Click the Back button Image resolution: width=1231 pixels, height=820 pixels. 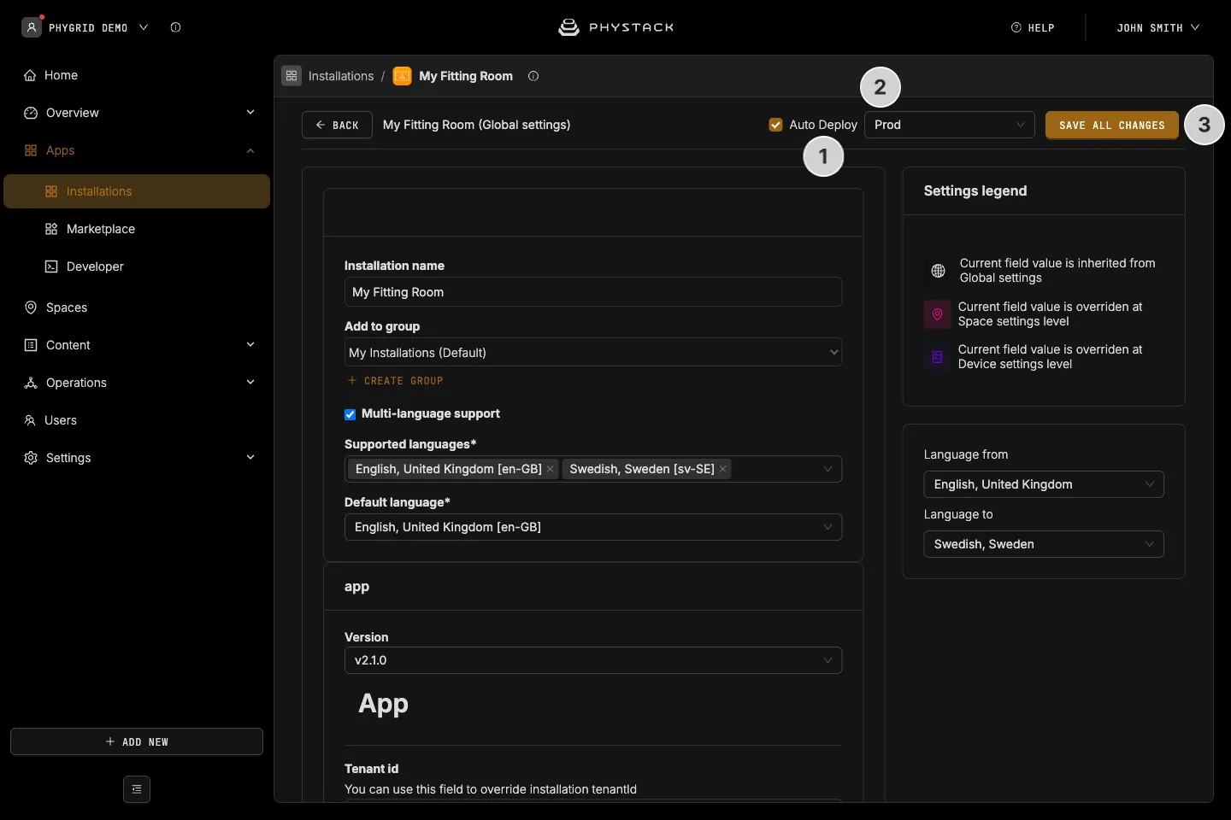337,125
